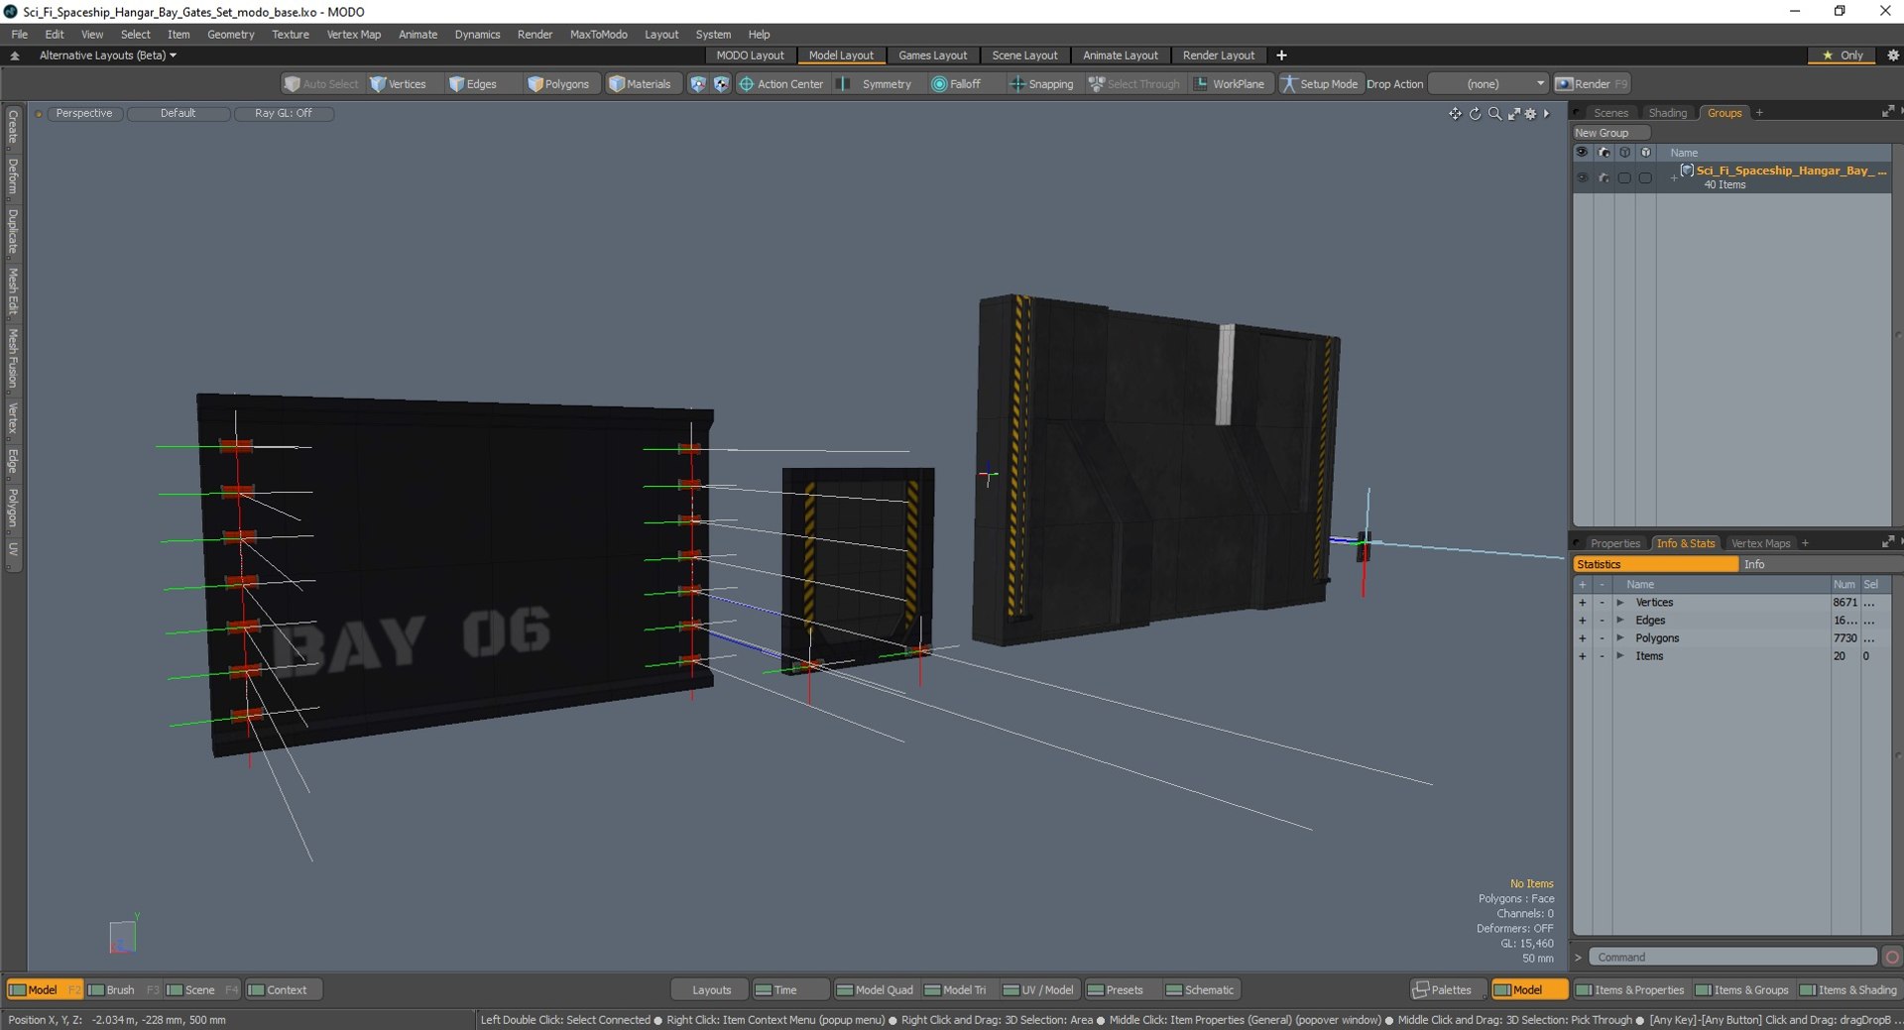Click render-visibility camera column header icon
1904x1030 pixels.
click(1604, 153)
